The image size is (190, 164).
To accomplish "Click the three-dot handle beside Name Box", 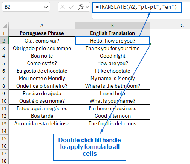I will point(54,7).
